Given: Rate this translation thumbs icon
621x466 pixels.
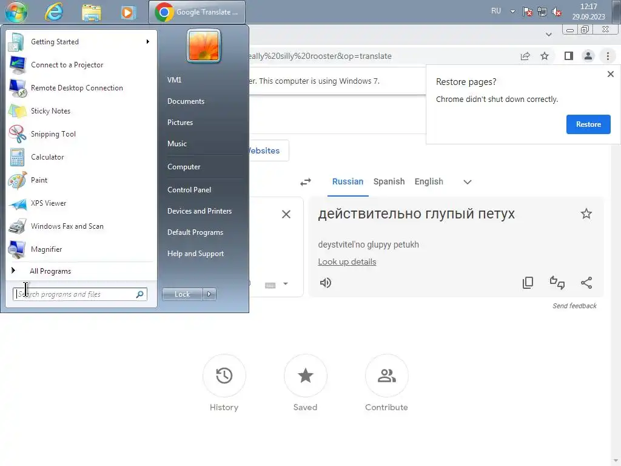Looking at the screenshot, I should [557, 283].
